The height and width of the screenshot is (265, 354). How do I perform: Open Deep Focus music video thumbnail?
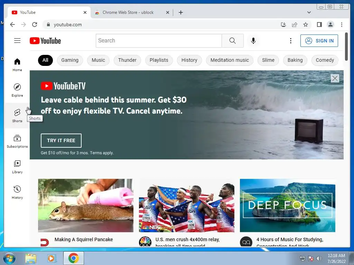coord(287,205)
